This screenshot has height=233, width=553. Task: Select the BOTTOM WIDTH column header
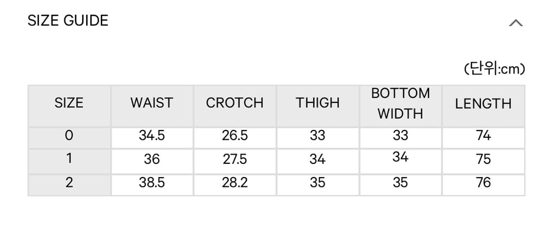400,103
